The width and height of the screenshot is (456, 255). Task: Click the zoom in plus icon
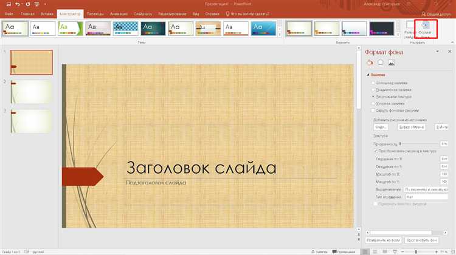436,252
